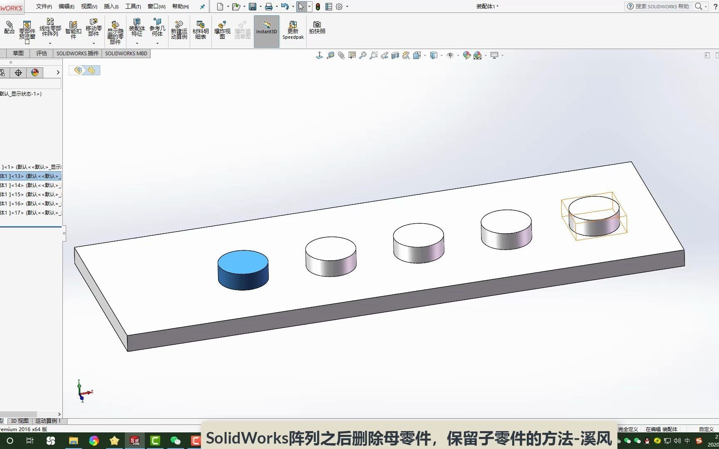Toggle the Instant3D tool
Viewport: 719px width, 449px height.
click(x=266, y=31)
